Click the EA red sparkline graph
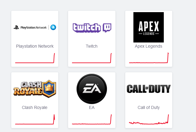Viewport: 196px width, 132px height. (x=92, y=119)
